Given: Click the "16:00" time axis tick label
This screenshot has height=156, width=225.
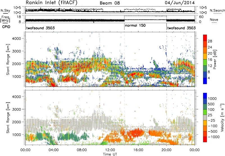Looking at the screenshot, I should (138, 150).
